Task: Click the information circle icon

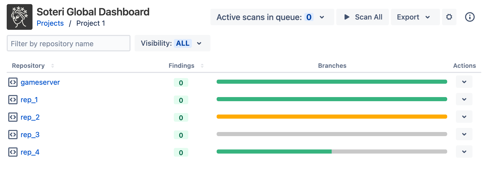Action: click(x=470, y=17)
